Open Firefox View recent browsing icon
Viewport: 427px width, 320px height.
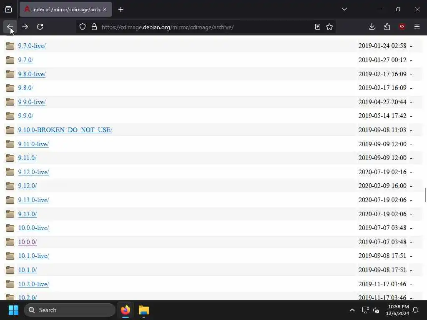point(8,9)
